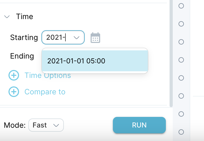204x141 pixels.
Task: Click the plus icon beside Compare to
Action: [14, 92]
